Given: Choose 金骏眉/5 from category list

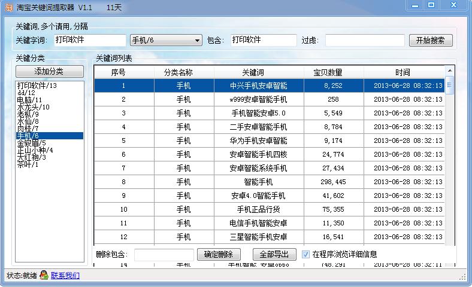Looking at the screenshot, I should click(x=31, y=143).
